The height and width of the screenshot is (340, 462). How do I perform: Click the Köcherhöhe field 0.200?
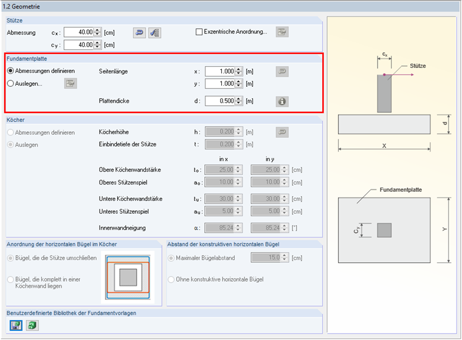click(220, 132)
